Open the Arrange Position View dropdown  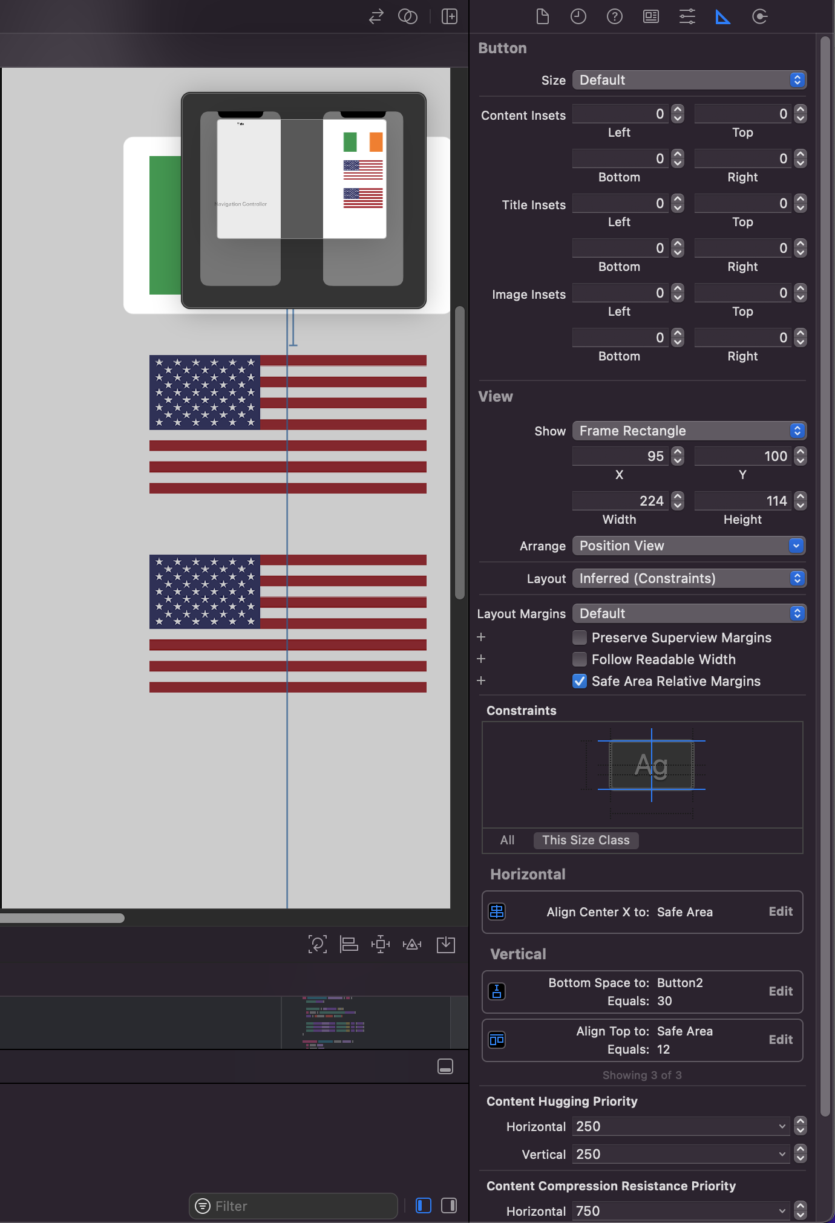coord(689,546)
